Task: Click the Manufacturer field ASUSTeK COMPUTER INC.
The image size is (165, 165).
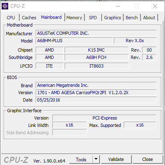Action: coord(96,33)
